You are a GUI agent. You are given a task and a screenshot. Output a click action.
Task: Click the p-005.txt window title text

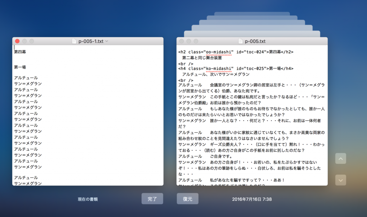point(255,41)
